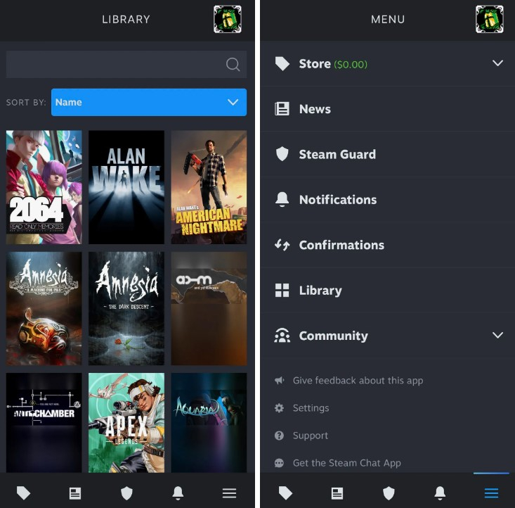Tap Steam Guard shield in Menu screen bottom bar
Viewport: 515px width, 508px height.
click(389, 493)
